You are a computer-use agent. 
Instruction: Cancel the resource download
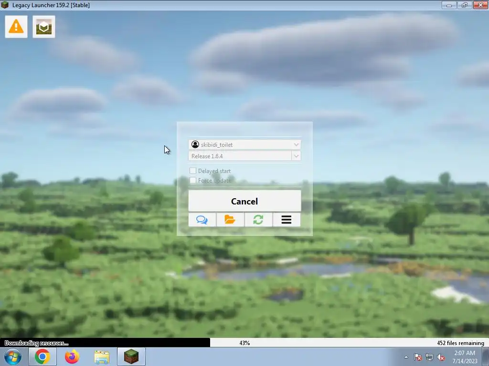244,201
